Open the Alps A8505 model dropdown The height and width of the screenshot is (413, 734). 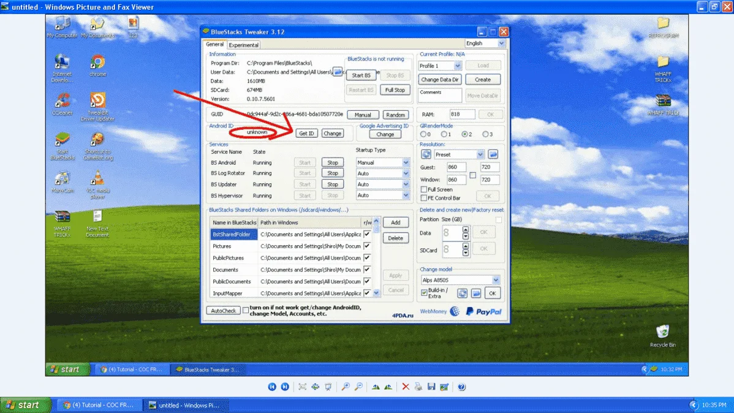(495, 280)
